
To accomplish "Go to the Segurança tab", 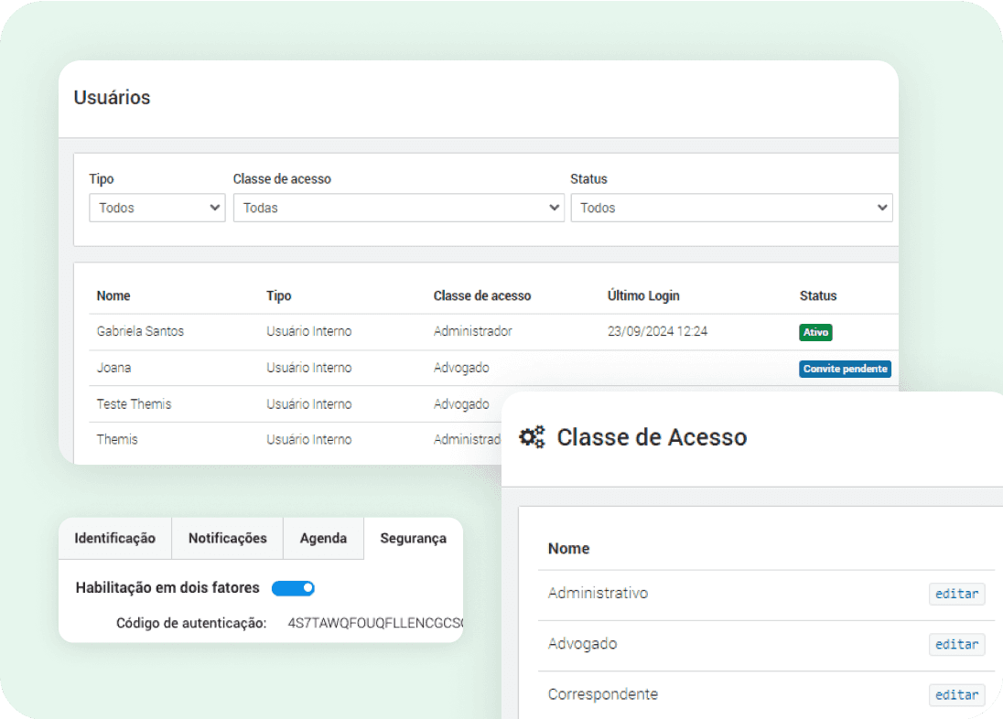I will (413, 538).
